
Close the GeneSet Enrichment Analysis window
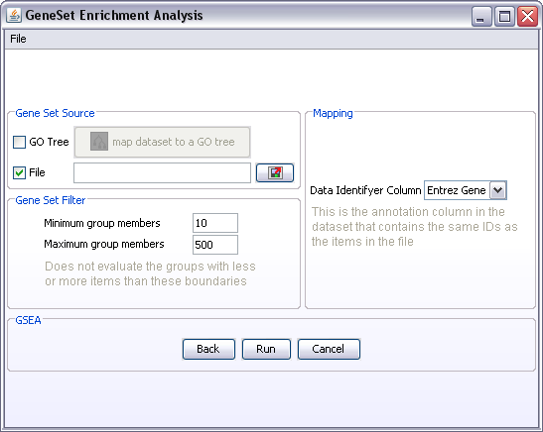click(527, 16)
